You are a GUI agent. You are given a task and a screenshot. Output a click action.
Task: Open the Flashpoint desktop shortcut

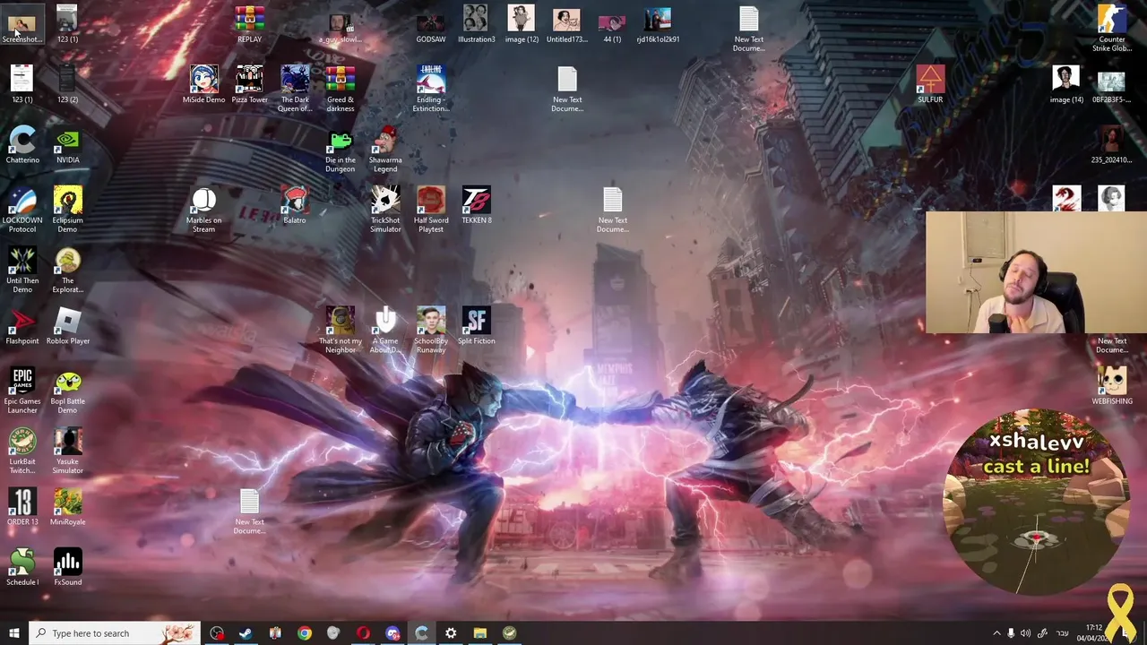pos(22,326)
